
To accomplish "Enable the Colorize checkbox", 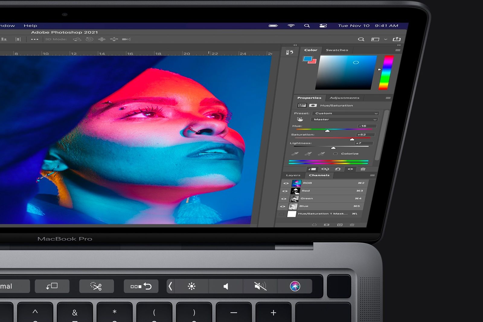I will [x=335, y=154].
